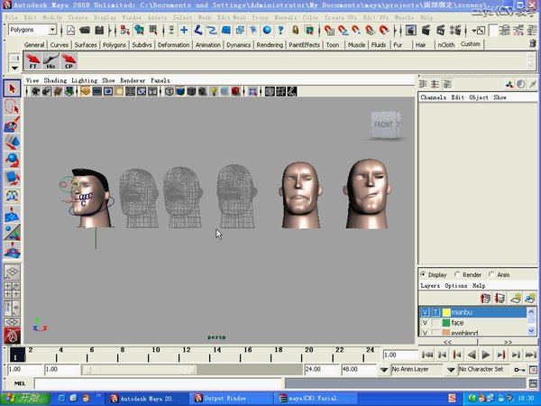Screen dimensions: 541x406
Task: Toggle visibility of mianbu layer
Action: click(425, 312)
